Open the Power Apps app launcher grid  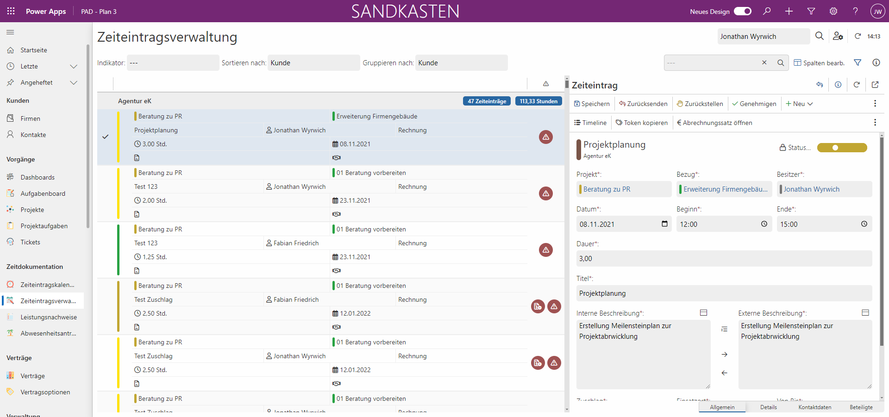tap(11, 11)
